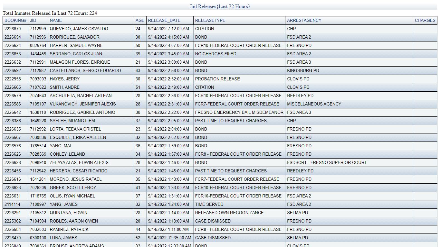This screenshot has height=247, width=440.
Task: Click name HARPER, SAMUEL WAYNE
Action: pos(76,45)
